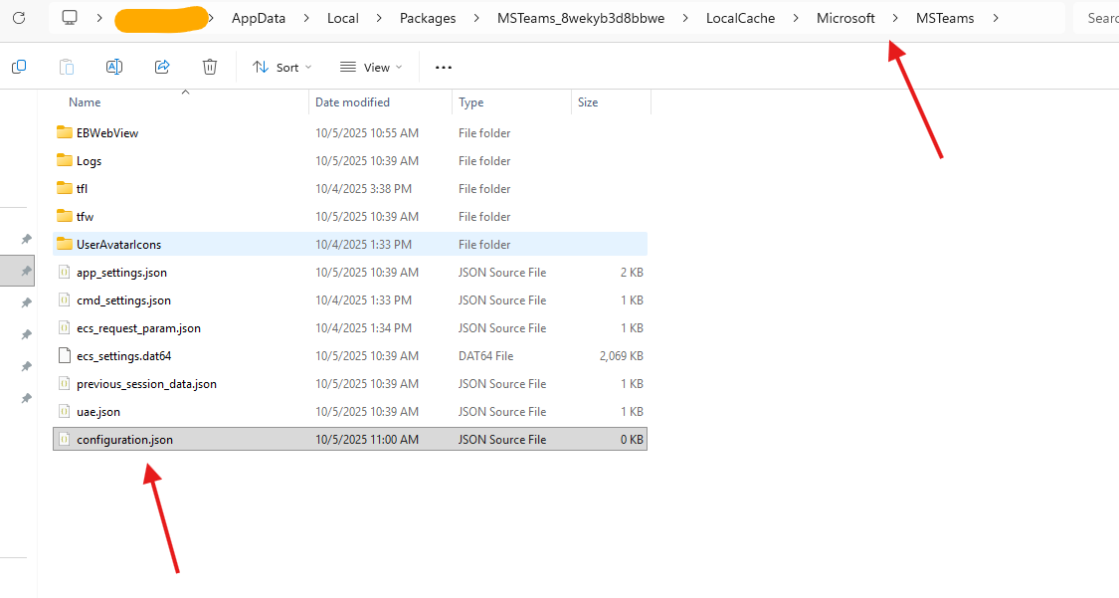Expand chevron between Microsoft and MSTeams
The height and width of the screenshot is (598, 1119).
pos(896,18)
